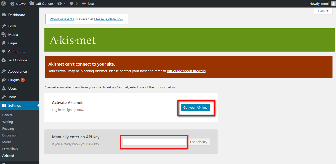Viewport: 336px width, 164px height.
Task: Click the Posts pushpin icon
Action: coord(4,26)
